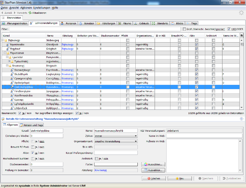Click the Name im Web input field
246x188 pixels.
point(205,136)
